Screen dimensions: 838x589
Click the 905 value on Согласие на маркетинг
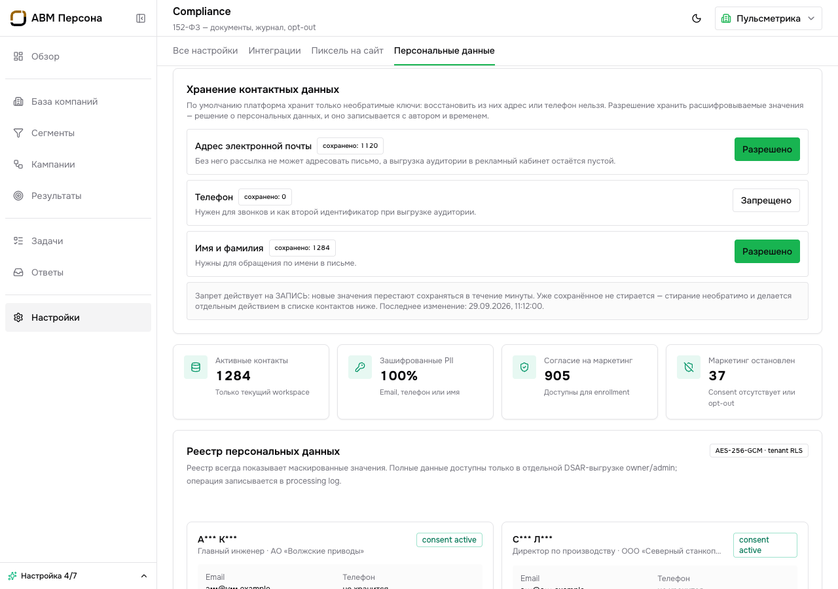[557, 376]
